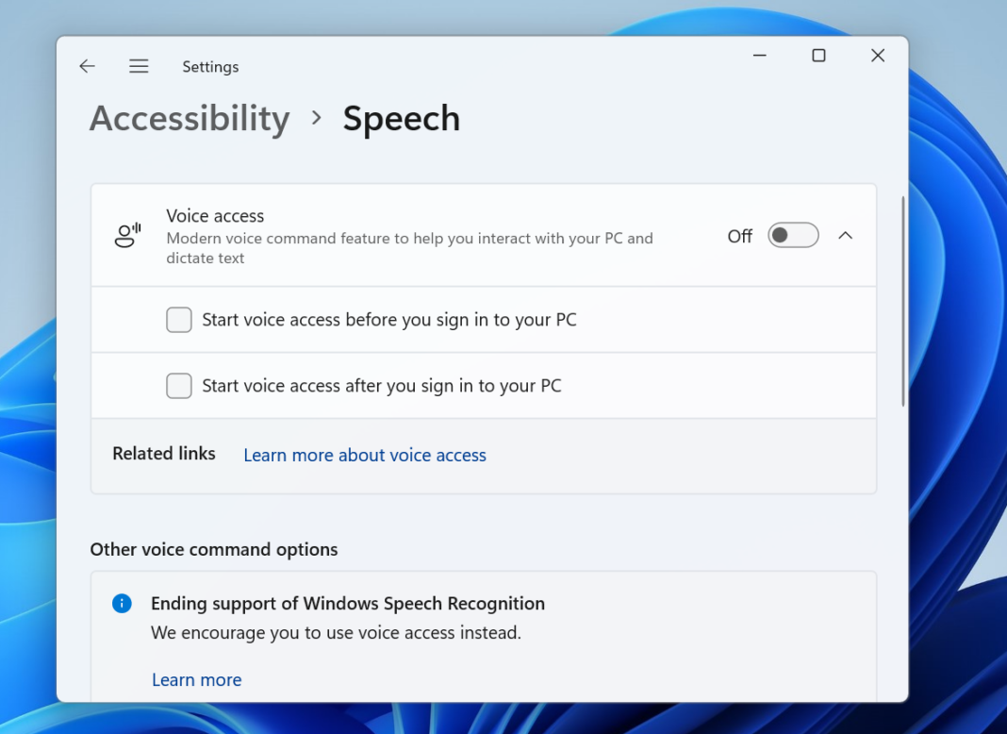The height and width of the screenshot is (734, 1007).
Task: Click the Voice access microphone icon
Action: (127, 235)
